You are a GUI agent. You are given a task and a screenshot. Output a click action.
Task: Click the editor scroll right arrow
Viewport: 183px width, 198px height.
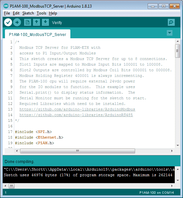(172, 151)
